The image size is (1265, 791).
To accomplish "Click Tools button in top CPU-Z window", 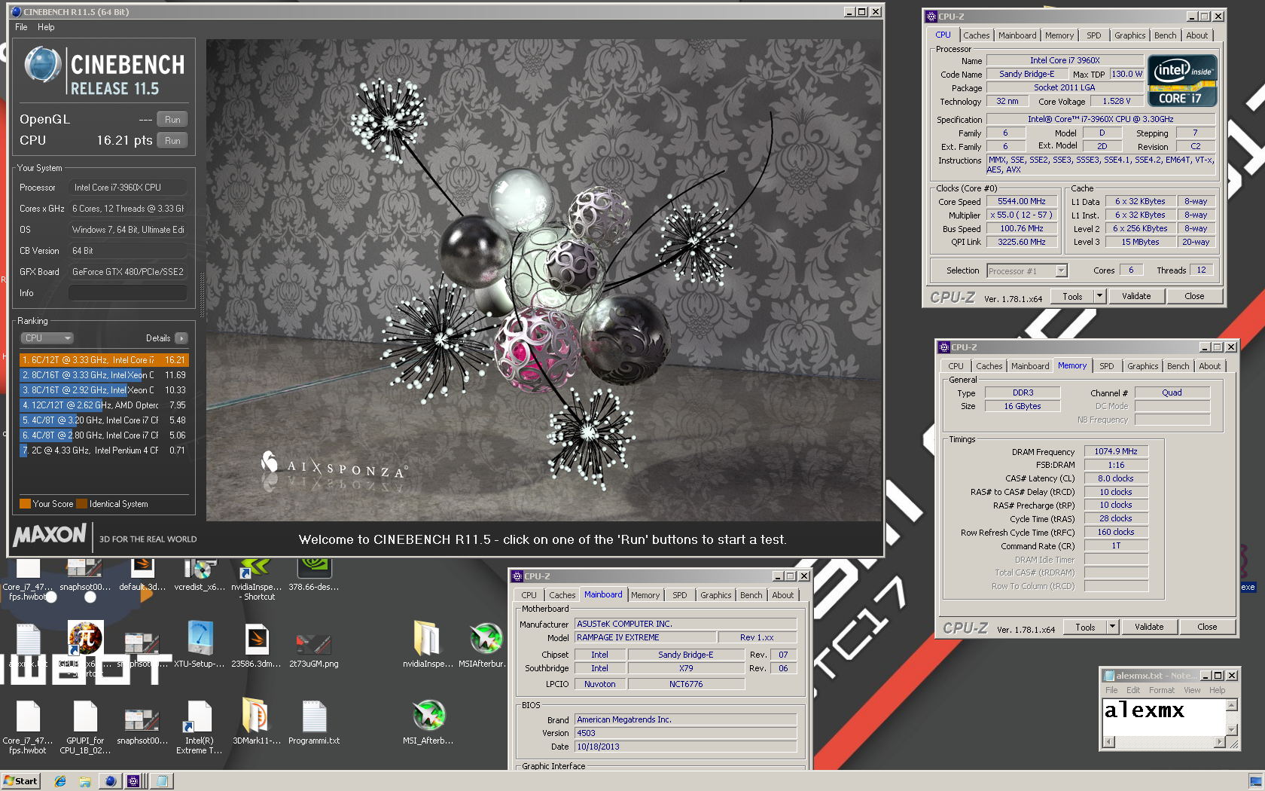I will click(1072, 296).
